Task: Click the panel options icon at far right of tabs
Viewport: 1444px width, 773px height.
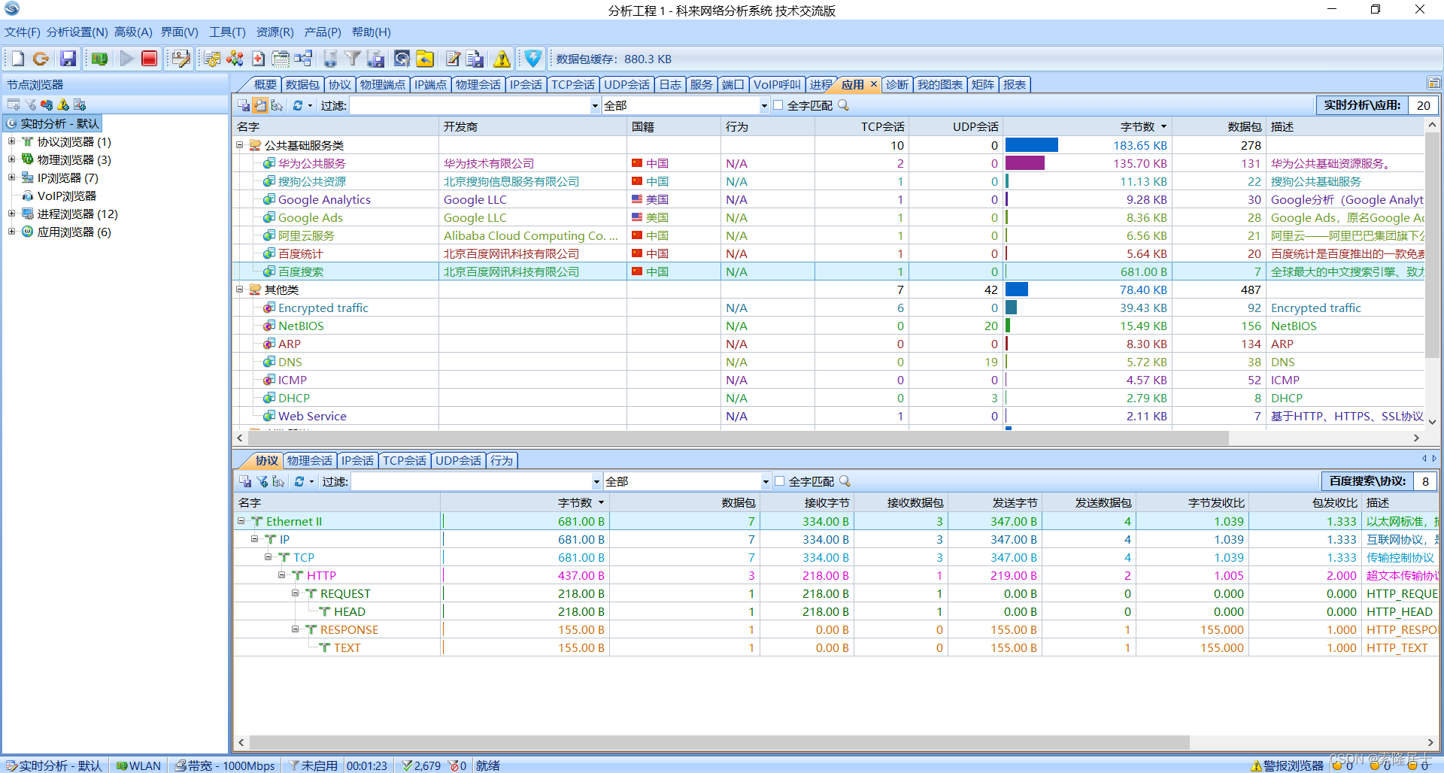Action: [1433, 83]
